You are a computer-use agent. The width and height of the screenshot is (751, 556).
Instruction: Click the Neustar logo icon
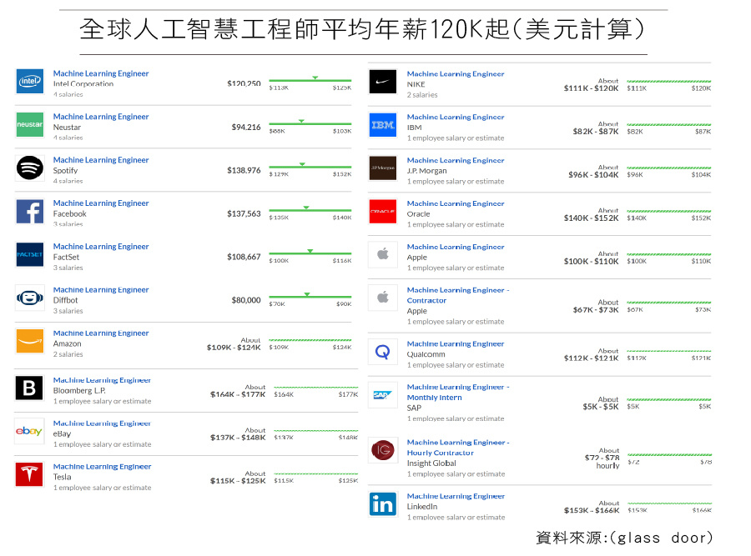30,124
